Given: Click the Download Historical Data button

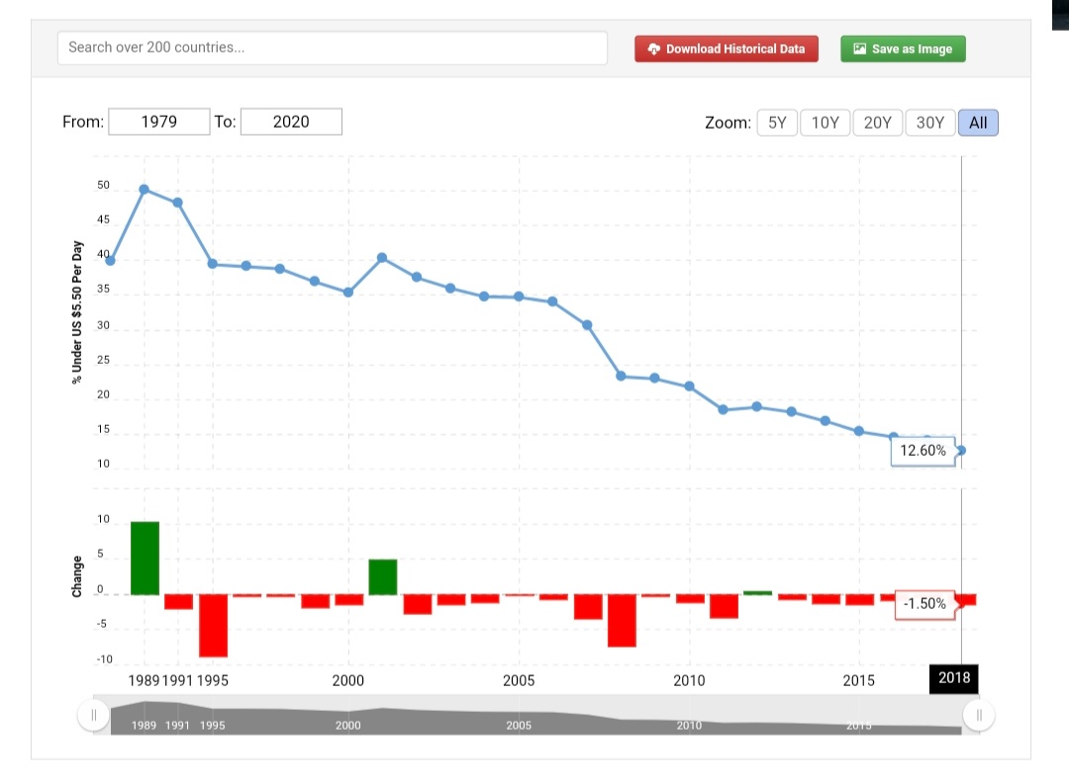Looking at the screenshot, I should coord(726,48).
